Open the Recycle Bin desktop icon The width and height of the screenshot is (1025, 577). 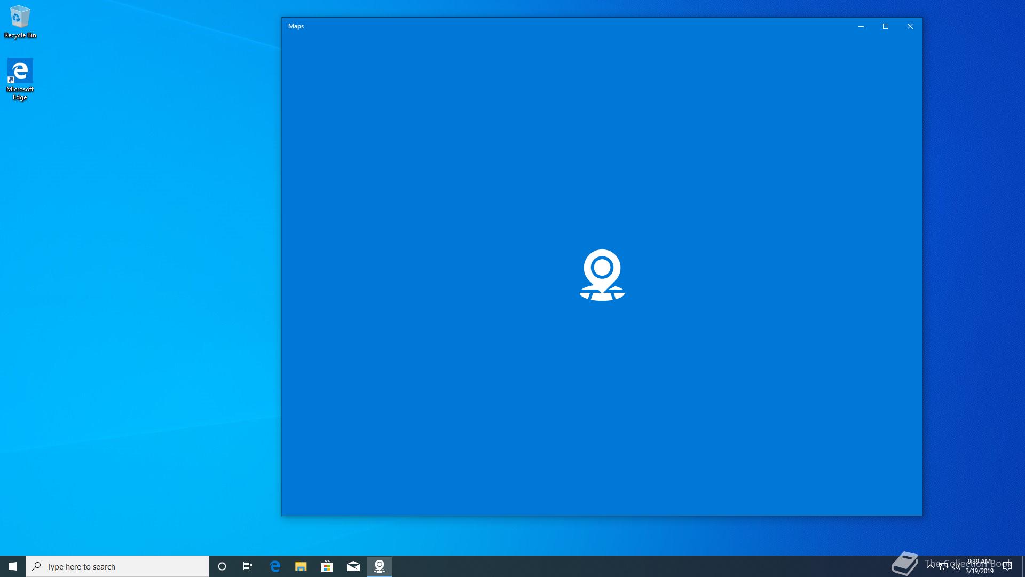20,22
